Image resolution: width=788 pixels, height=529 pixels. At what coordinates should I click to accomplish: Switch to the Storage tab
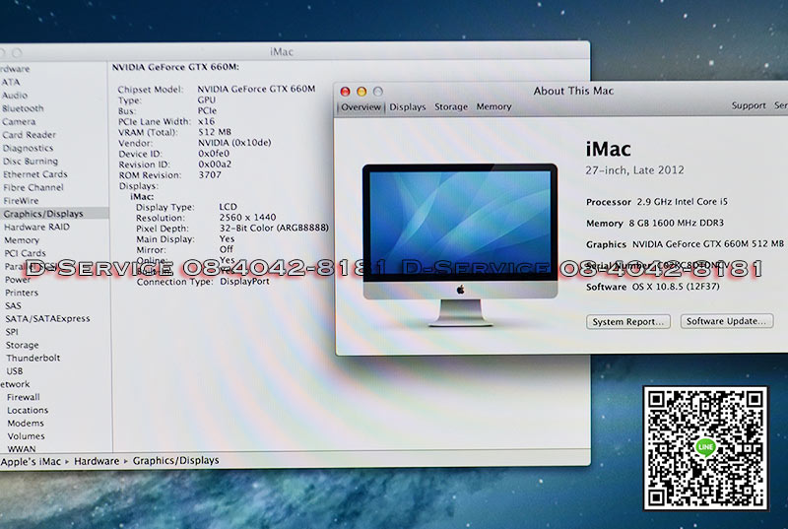(451, 106)
